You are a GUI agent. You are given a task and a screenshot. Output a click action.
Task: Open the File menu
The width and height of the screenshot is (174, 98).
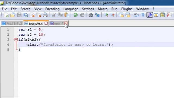(x=4, y=9)
